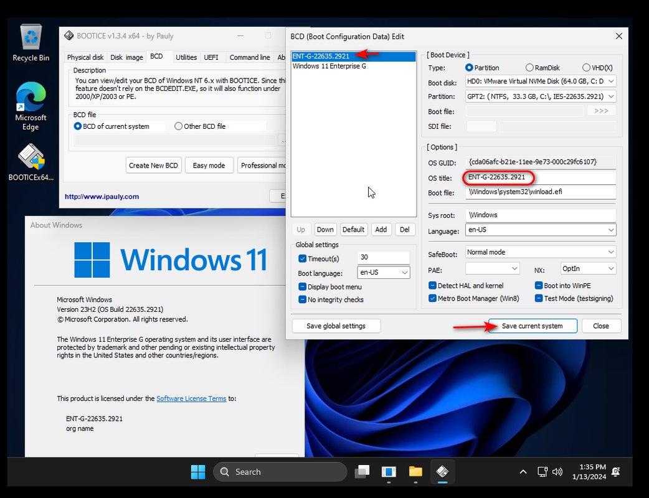Click the OS GUID field
Image resolution: width=649 pixels, height=498 pixels.
tap(541, 162)
